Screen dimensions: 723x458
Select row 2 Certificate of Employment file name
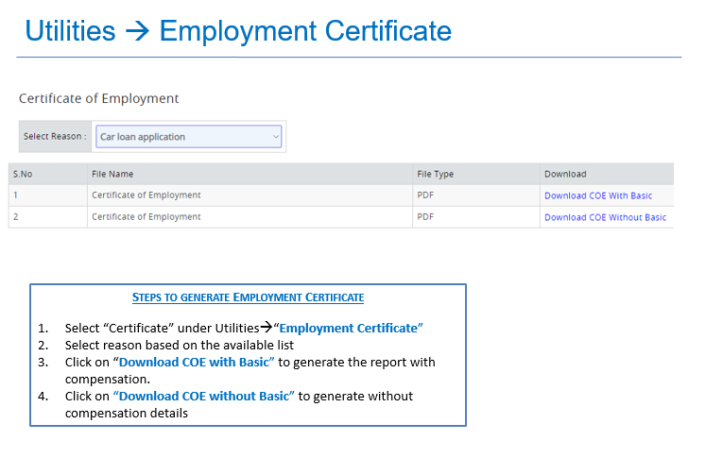[146, 217]
